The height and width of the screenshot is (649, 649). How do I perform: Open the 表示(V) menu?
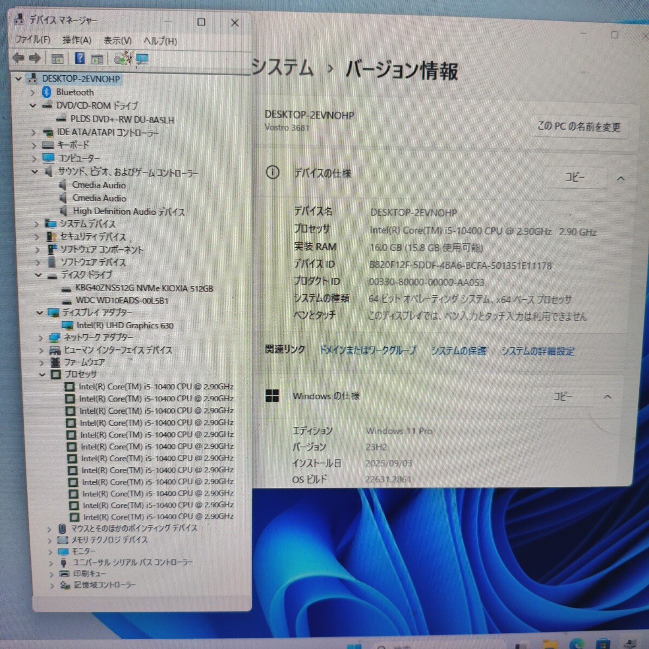[117, 41]
